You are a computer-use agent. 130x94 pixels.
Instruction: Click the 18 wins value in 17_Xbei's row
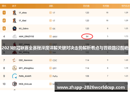tap(107, 21)
